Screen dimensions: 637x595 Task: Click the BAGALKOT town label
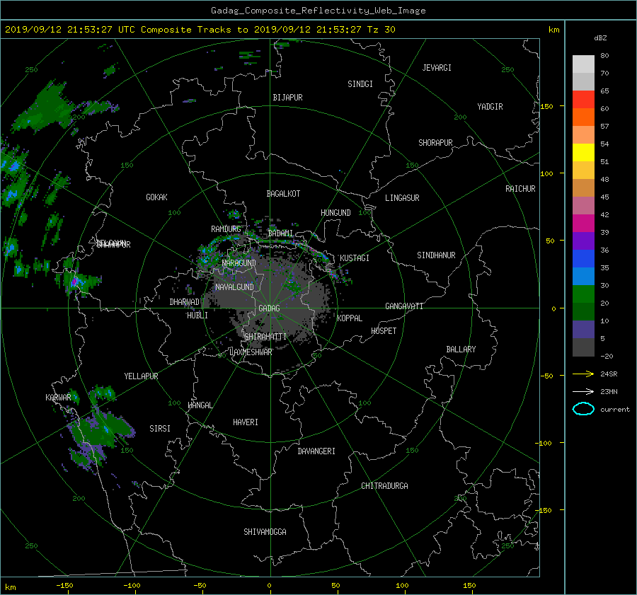[x=283, y=194]
